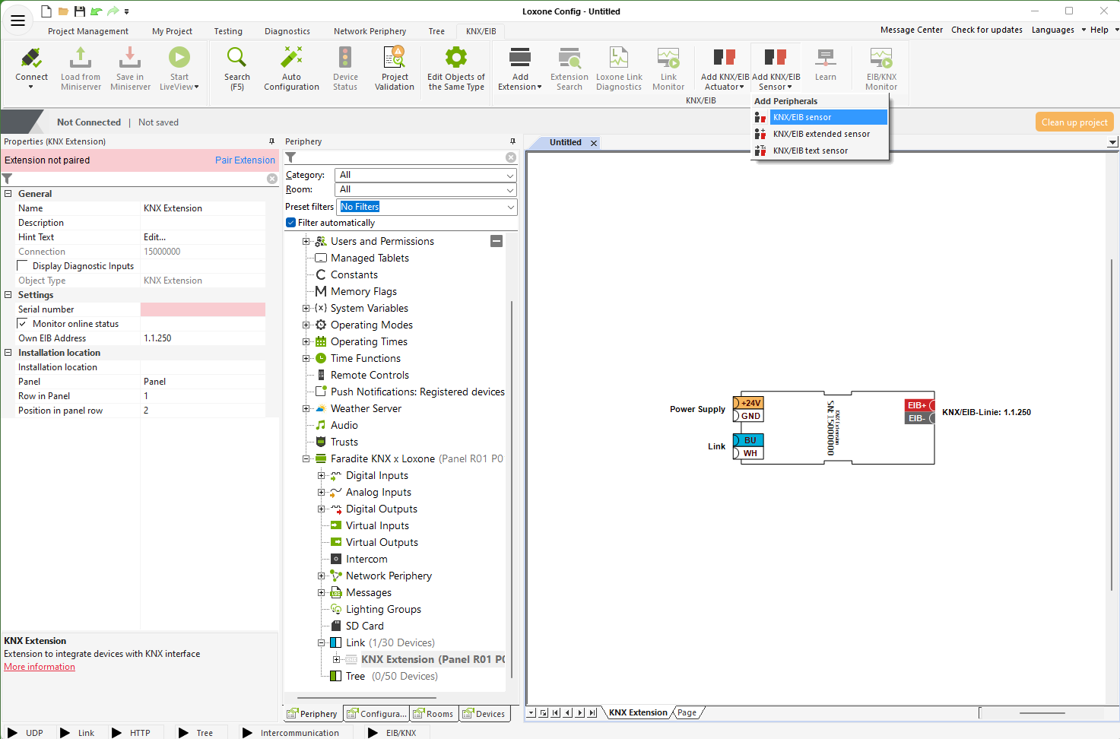Clear the Periphery filter with the X icon
This screenshot has width=1120, height=739.
(x=511, y=157)
